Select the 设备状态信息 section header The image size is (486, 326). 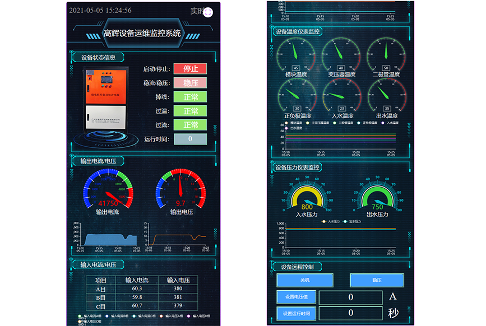(98, 57)
